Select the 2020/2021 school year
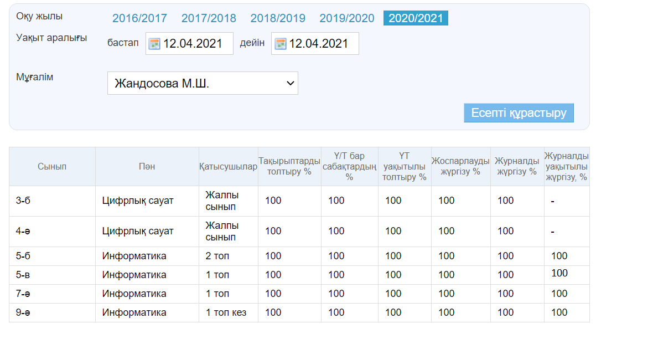This screenshot has width=653, height=359. [416, 18]
